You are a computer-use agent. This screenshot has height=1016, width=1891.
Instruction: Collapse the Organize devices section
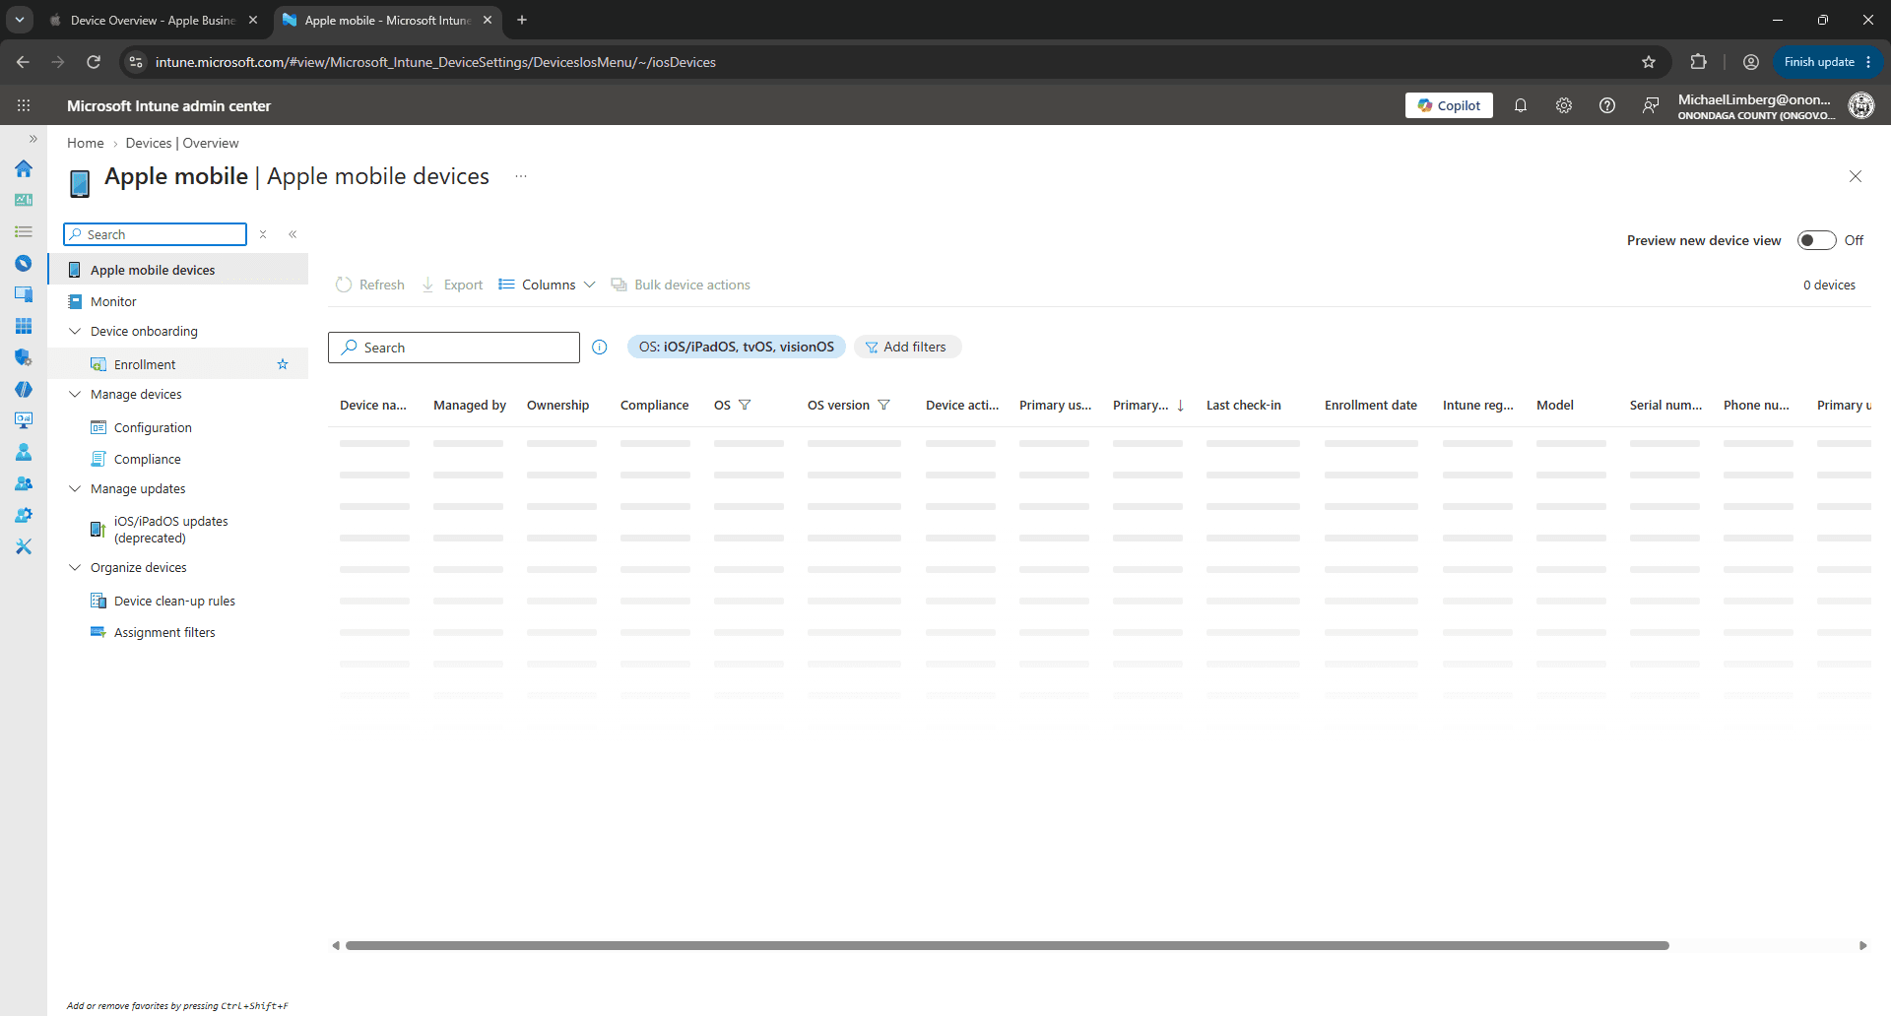click(75, 567)
